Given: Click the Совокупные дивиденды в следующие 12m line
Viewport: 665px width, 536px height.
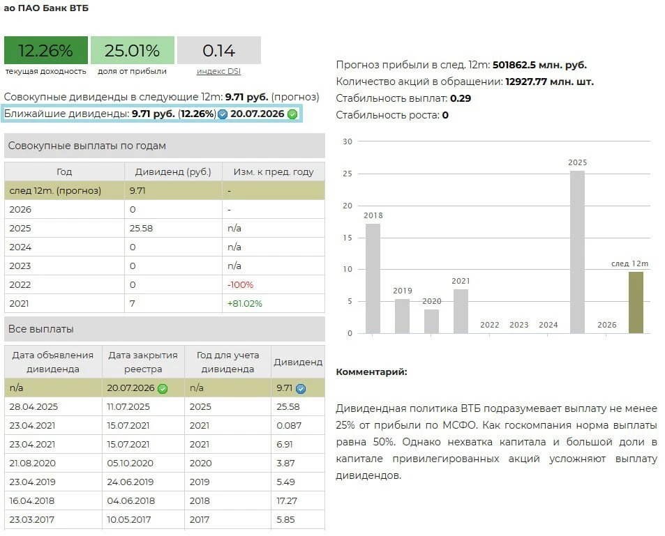Looking at the screenshot, I should 162,97.
